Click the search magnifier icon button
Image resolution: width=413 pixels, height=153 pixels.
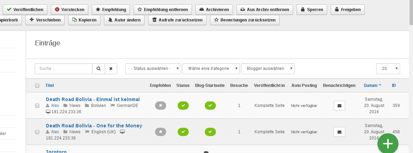tap(98, 69)
